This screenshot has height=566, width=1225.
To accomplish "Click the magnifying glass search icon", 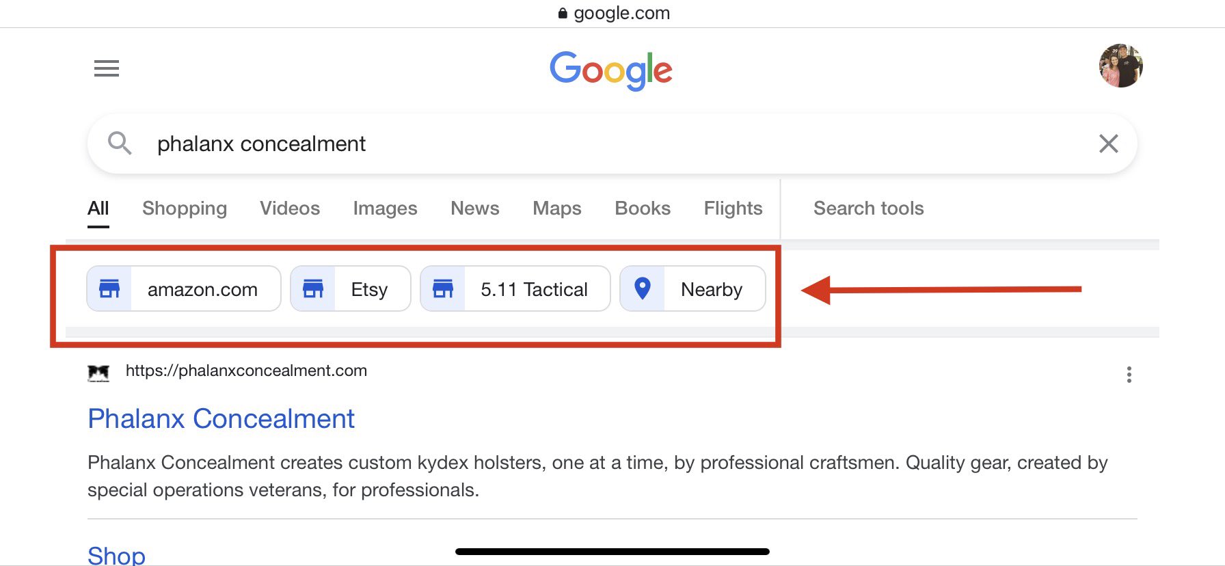I will point(120,144).
